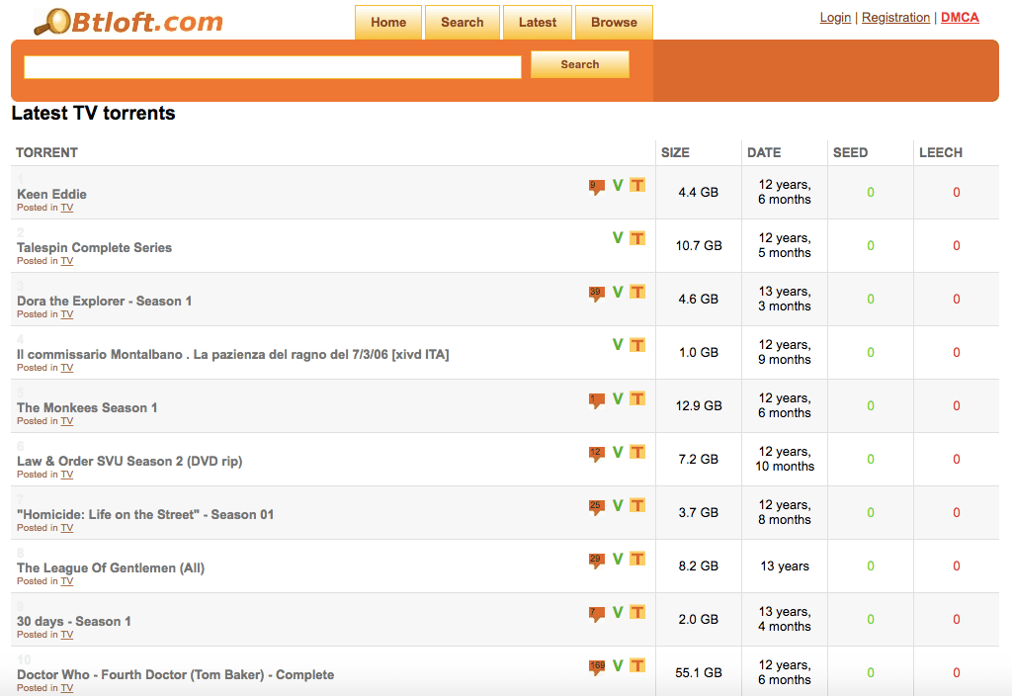Click the green verified V for Keen Eddie
The width and height of the screenshot is (1012, 696).
click(618, 185)
